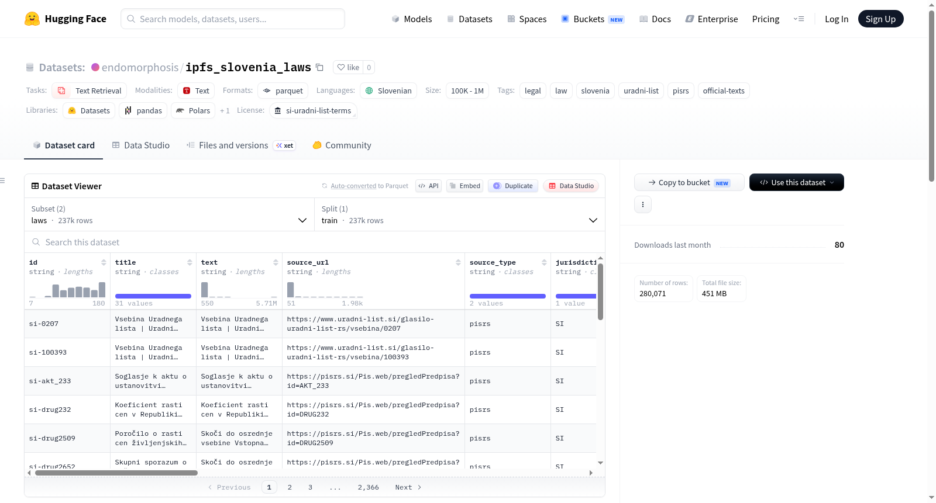936x503 pixels.
Task: Click the Embed button
Action: tap(464, 186)
